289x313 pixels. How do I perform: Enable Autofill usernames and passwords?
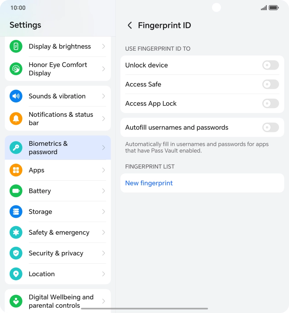(270, 127)
